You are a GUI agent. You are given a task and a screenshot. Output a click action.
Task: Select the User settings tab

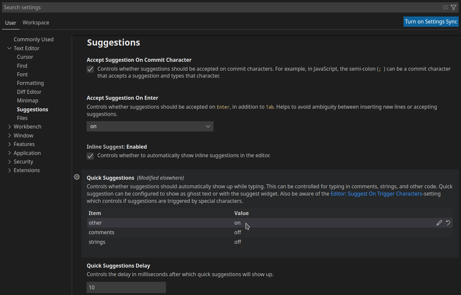tap(11, 23)
